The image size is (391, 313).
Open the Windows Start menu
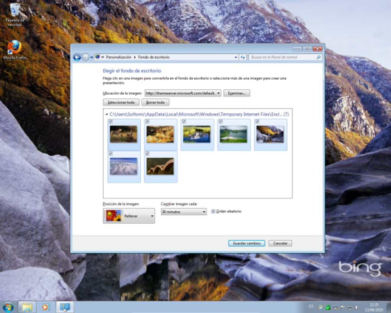coord(8,307)
